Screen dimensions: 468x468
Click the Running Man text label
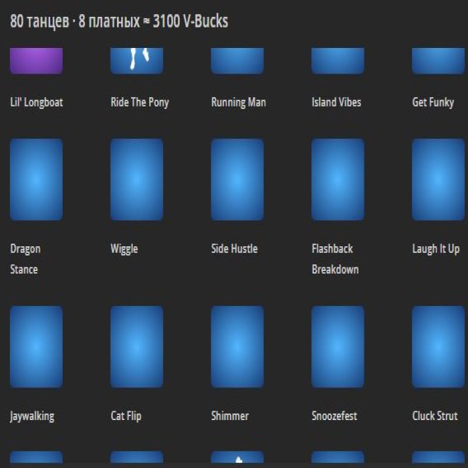239,102
